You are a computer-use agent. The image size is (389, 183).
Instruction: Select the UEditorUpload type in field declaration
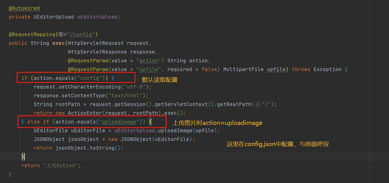click(x=54, y=17)
